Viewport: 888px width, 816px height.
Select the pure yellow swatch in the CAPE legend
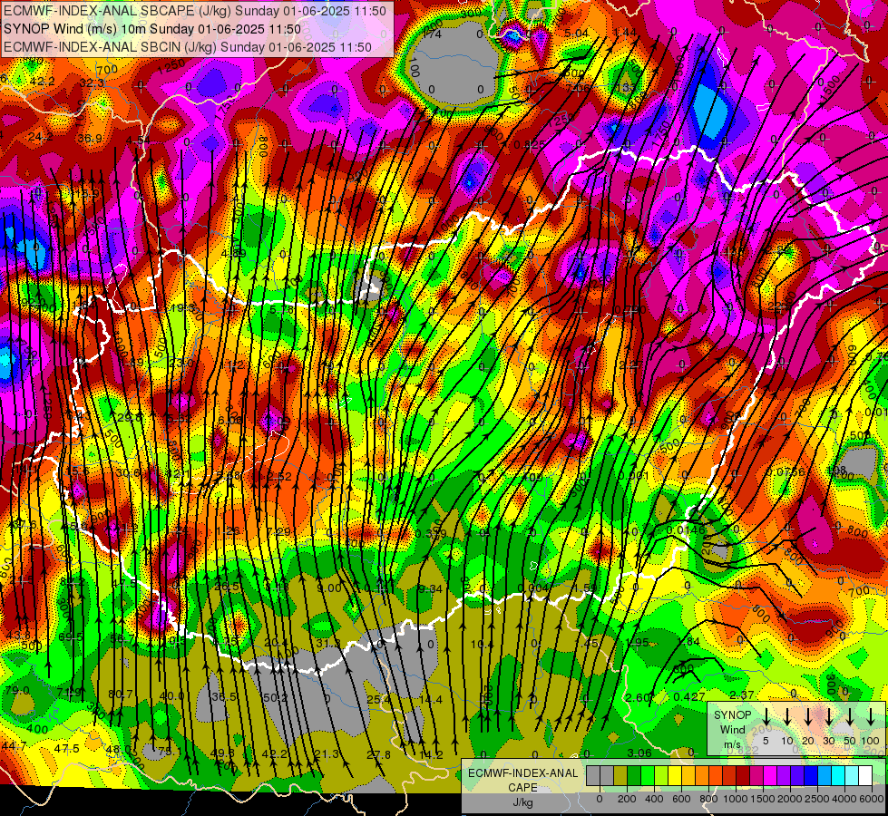point(675,775)
